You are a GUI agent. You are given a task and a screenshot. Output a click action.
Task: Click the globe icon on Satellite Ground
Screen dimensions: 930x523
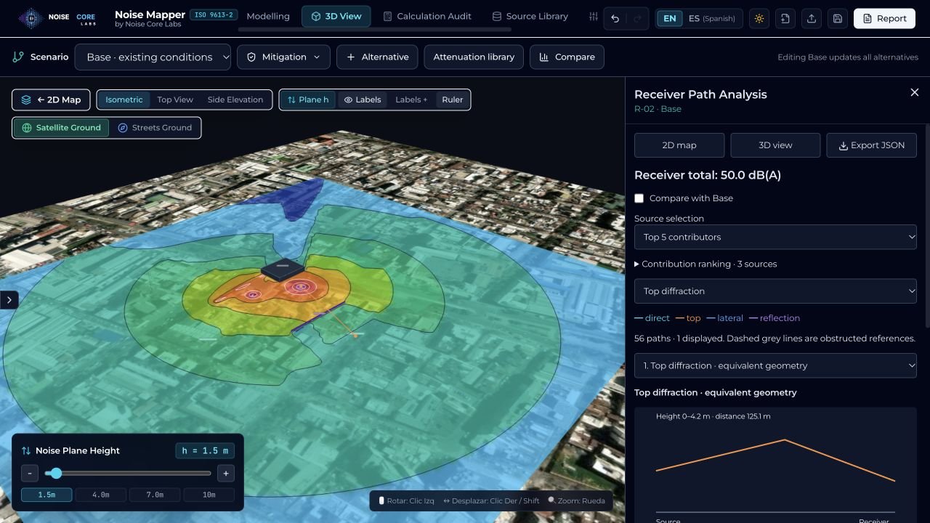click(27, 128)
